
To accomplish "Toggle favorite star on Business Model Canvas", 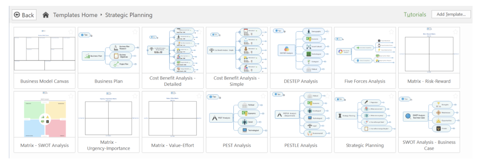I will point(71,32).
